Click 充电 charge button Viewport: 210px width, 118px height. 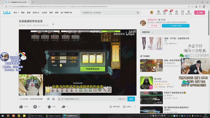coord(154,26)
